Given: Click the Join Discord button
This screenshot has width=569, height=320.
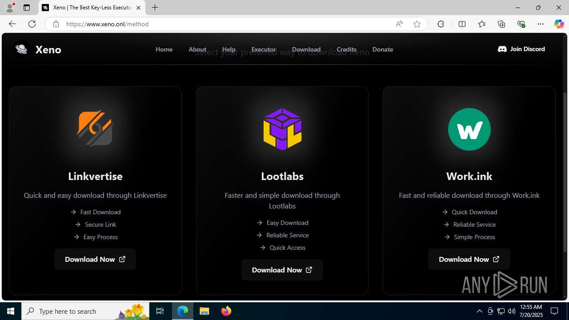Looking at the screenshot, I should [521, 49].
